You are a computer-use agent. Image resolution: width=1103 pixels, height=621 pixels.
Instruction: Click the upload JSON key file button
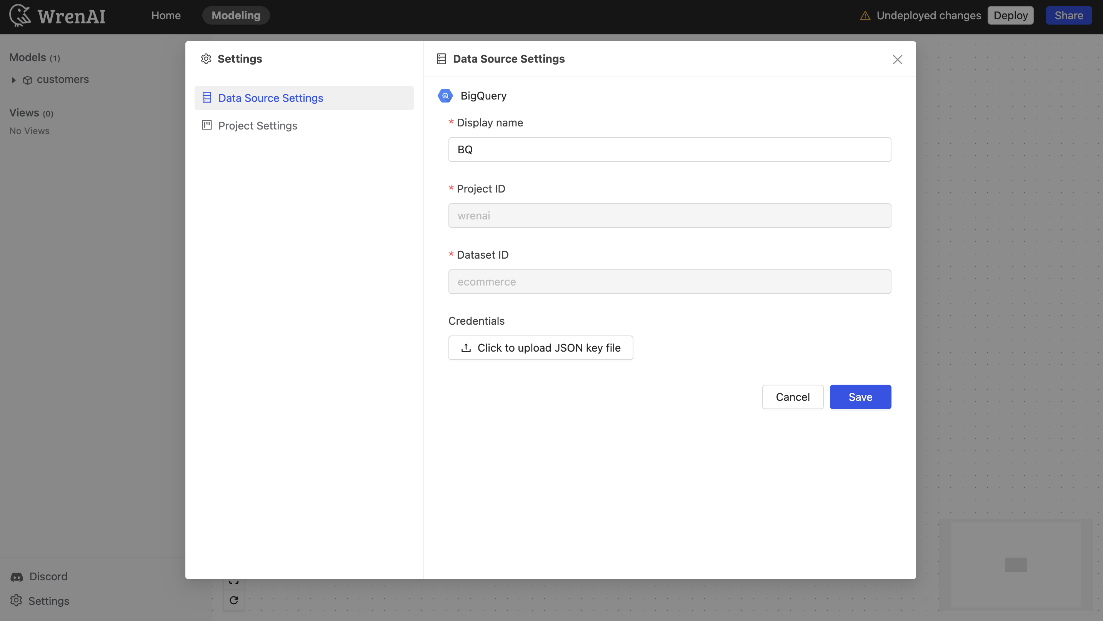(x=540, y=348)
